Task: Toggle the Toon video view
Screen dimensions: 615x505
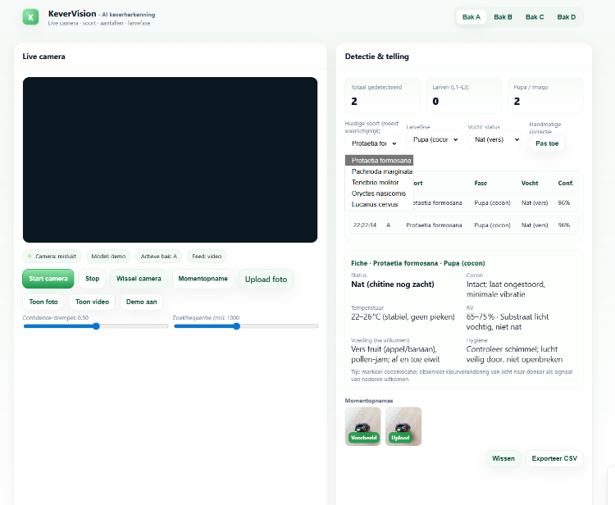Action: (x=92, y=302)
